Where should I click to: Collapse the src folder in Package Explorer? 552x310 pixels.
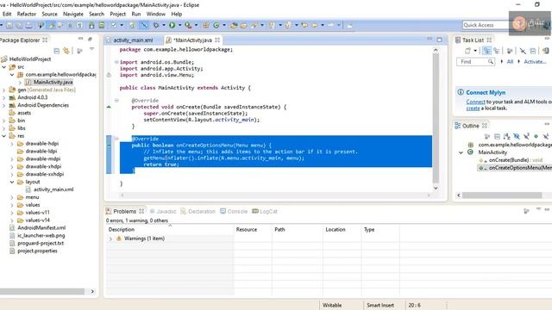coord(3,67)
